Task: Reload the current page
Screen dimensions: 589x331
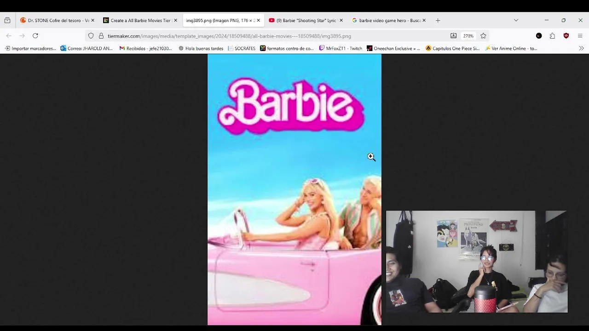Action: click(x=35, y=36)
